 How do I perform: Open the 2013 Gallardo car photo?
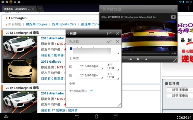20,71
